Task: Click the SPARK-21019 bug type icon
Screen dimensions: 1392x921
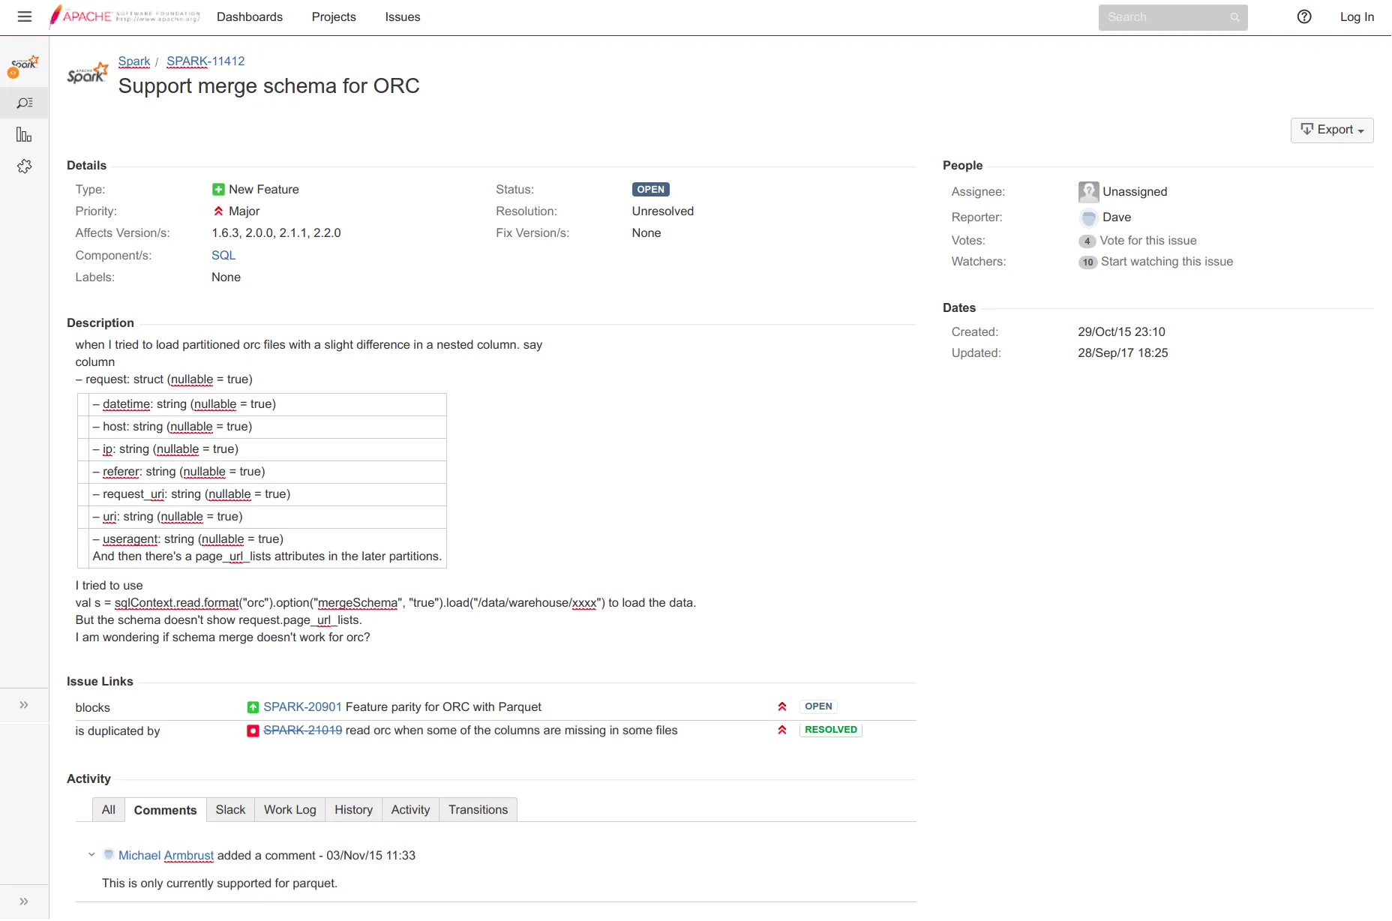Action: click(x=253, y=730)
